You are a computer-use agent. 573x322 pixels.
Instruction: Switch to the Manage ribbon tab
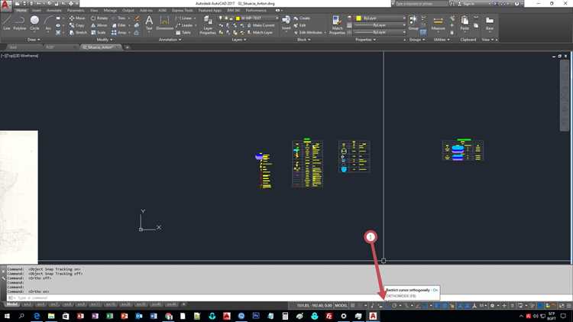(x=110, y=10)
